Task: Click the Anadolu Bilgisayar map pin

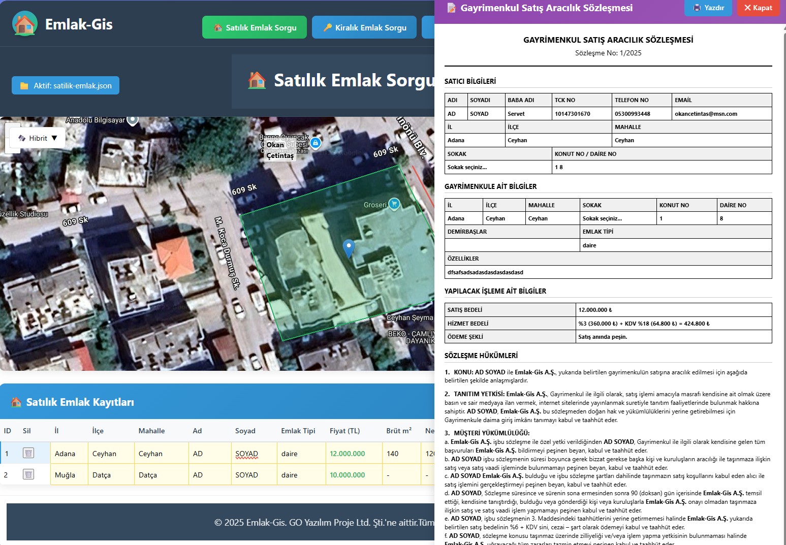Action: click(133, 120)
